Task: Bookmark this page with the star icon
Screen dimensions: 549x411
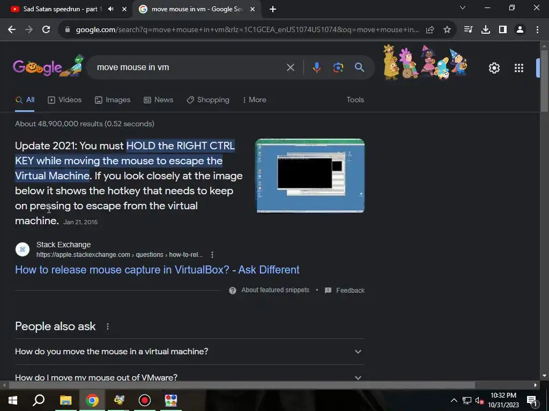Action: (447, 30)
